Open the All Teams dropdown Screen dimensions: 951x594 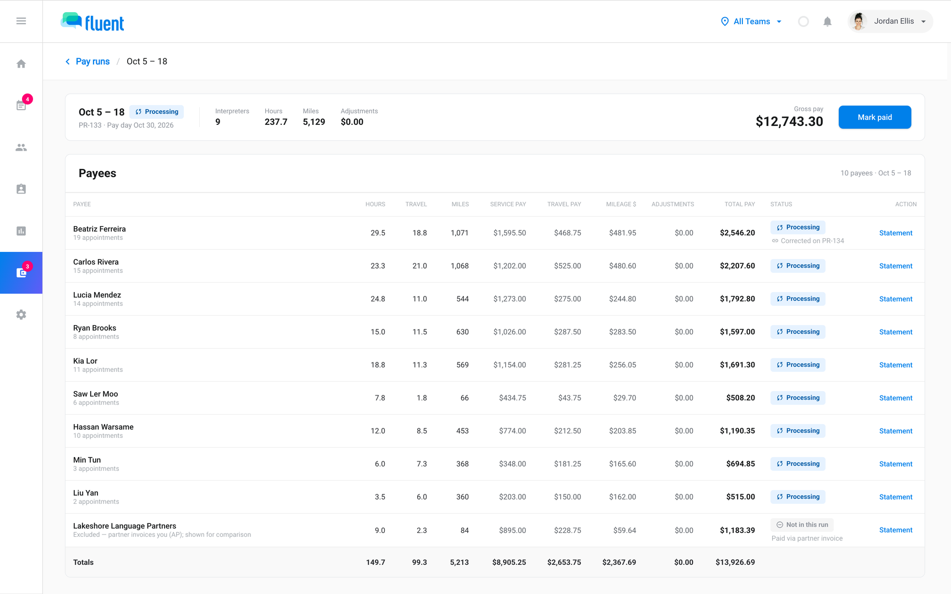click(x=751, y=21)
